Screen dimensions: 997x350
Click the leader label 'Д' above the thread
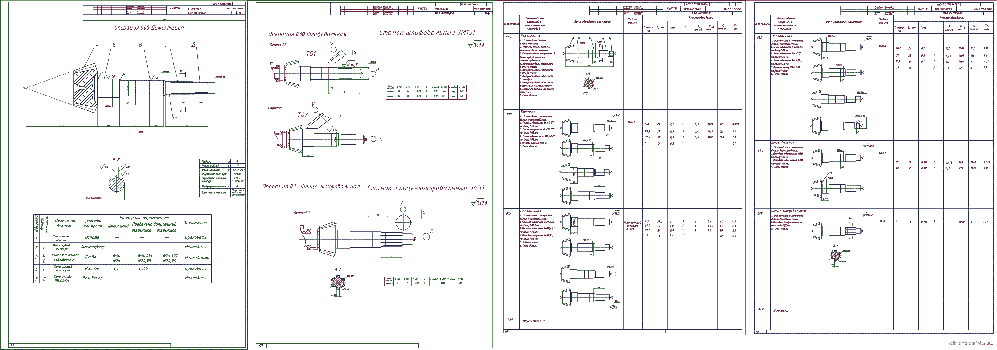(x=194, y=45)
